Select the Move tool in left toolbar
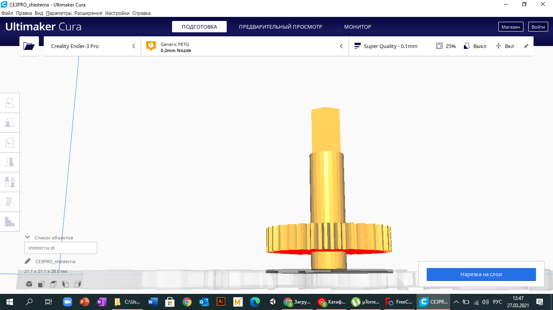The height and width of the screenshot is (310, 553). (10, 103)
